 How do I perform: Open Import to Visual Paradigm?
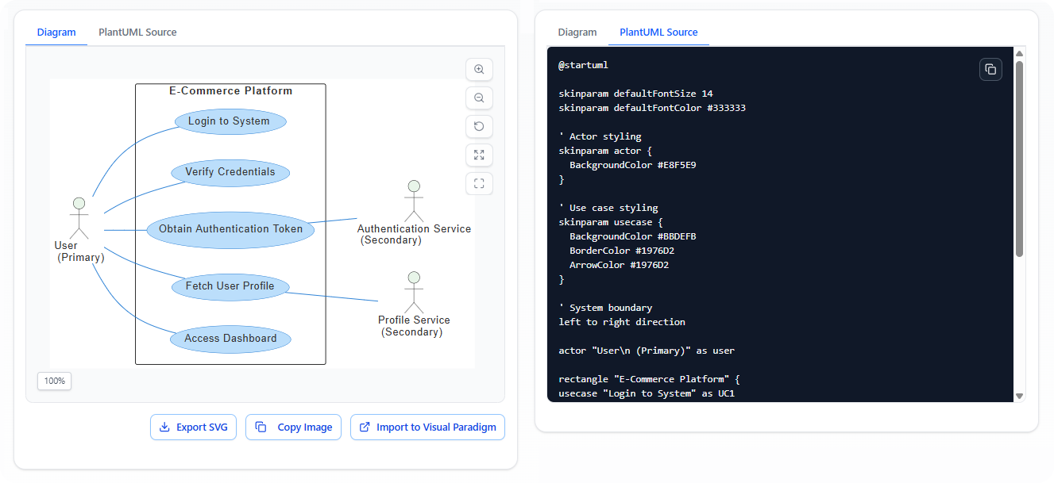click(x=427, y=427)
